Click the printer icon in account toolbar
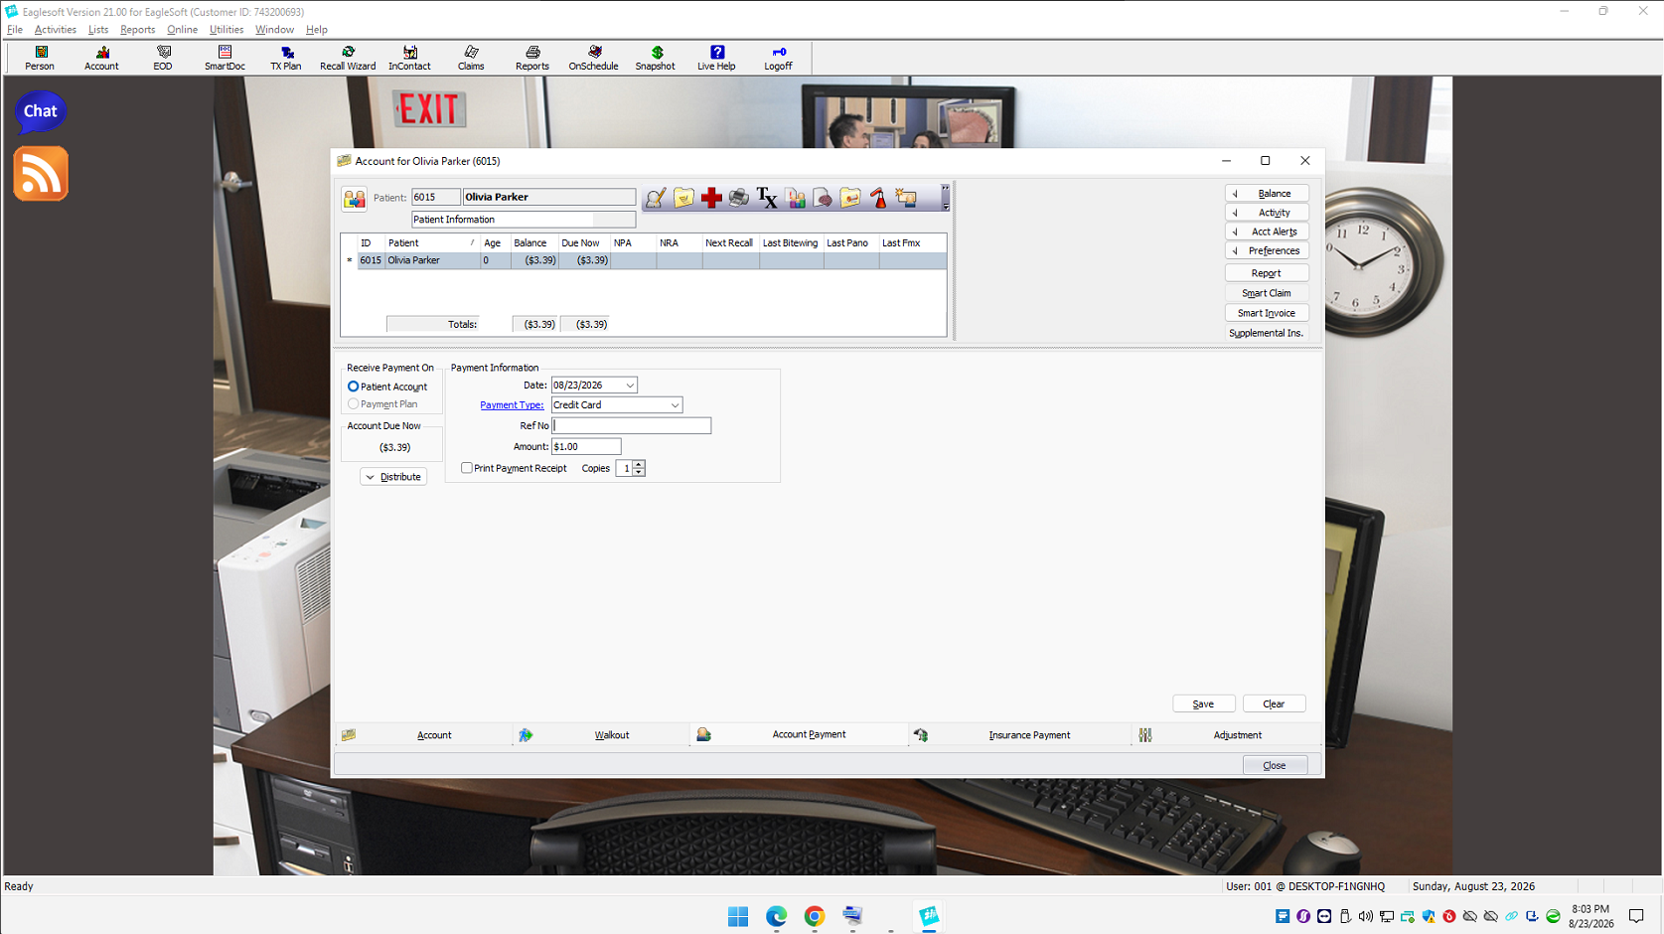This screenshot has height=934, width=1664. click(739, 198)
